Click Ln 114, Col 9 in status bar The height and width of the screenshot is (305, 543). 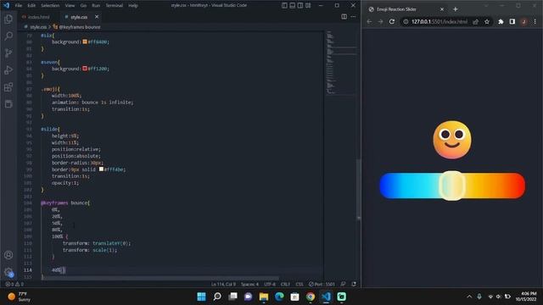coord(223,284)
